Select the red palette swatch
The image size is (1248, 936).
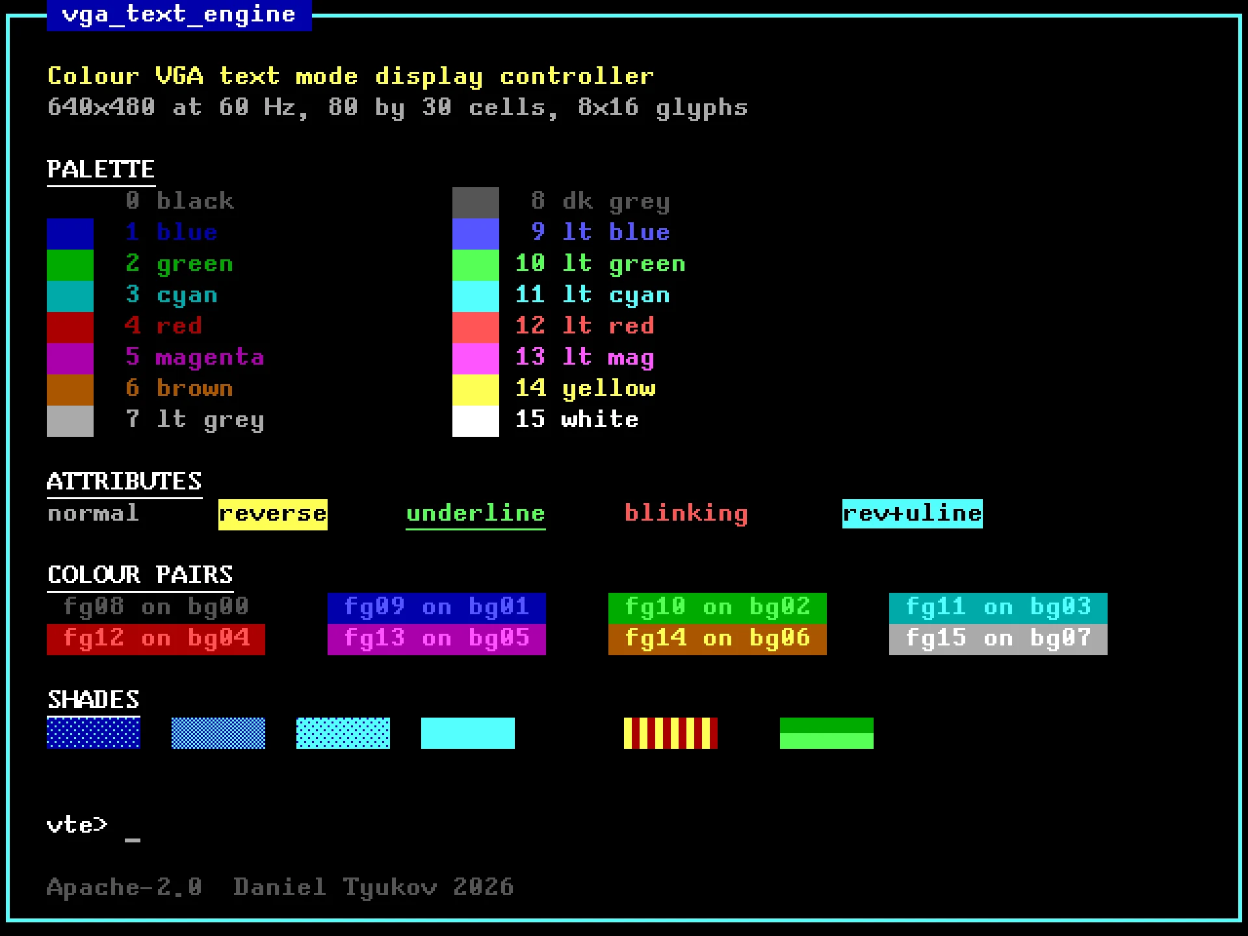tap(70, 328)
